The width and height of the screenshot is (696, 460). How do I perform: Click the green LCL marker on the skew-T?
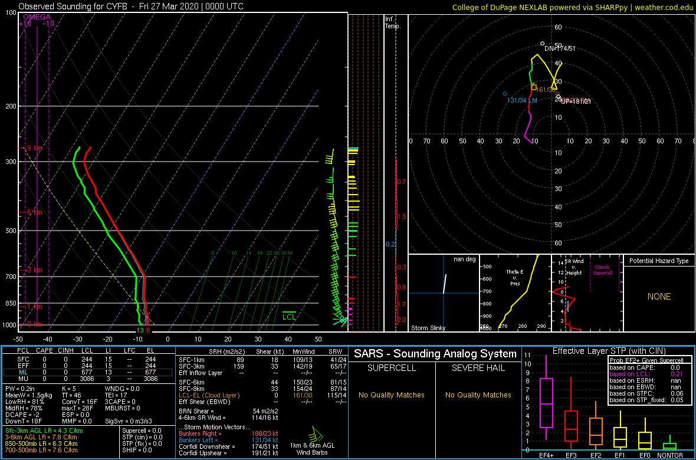[x=290, y=316]
